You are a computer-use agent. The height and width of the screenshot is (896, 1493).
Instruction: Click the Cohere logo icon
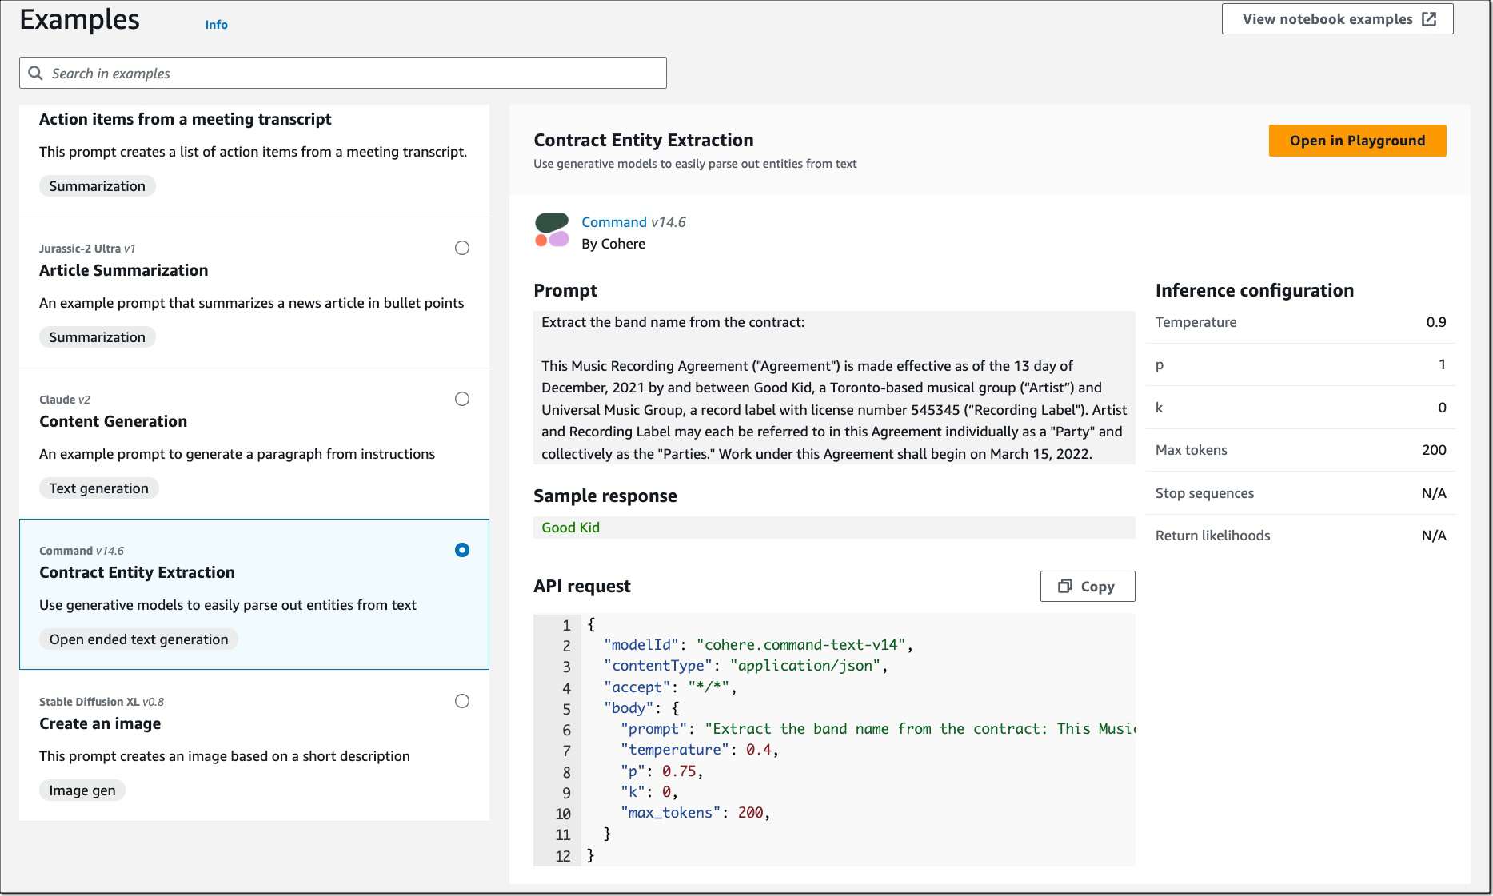point(552,230)
